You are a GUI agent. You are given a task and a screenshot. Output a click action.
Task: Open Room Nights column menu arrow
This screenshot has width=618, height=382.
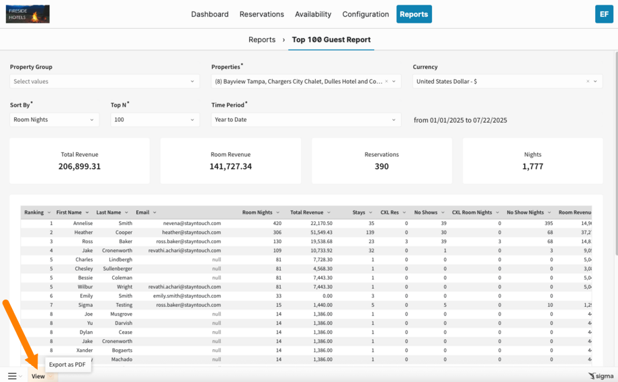coord(278,212)
